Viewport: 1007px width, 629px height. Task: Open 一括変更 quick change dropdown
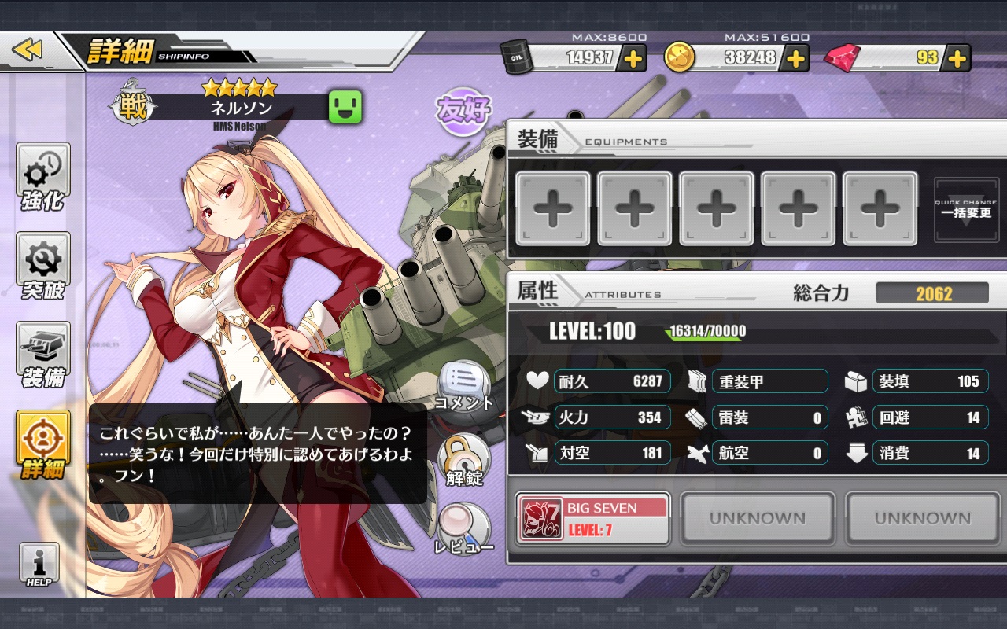point(966,209)
